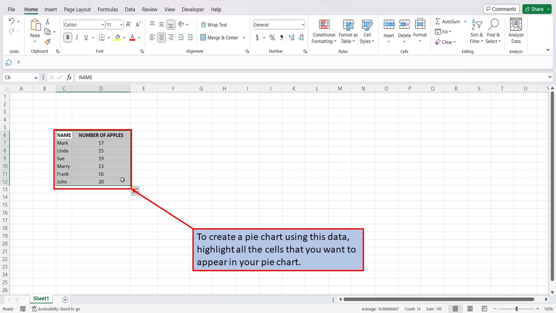This screenshot has height=313, width=556.
Task: Select the Font Color red swatch
Action: pyautogui.click(x=132, y=37)
